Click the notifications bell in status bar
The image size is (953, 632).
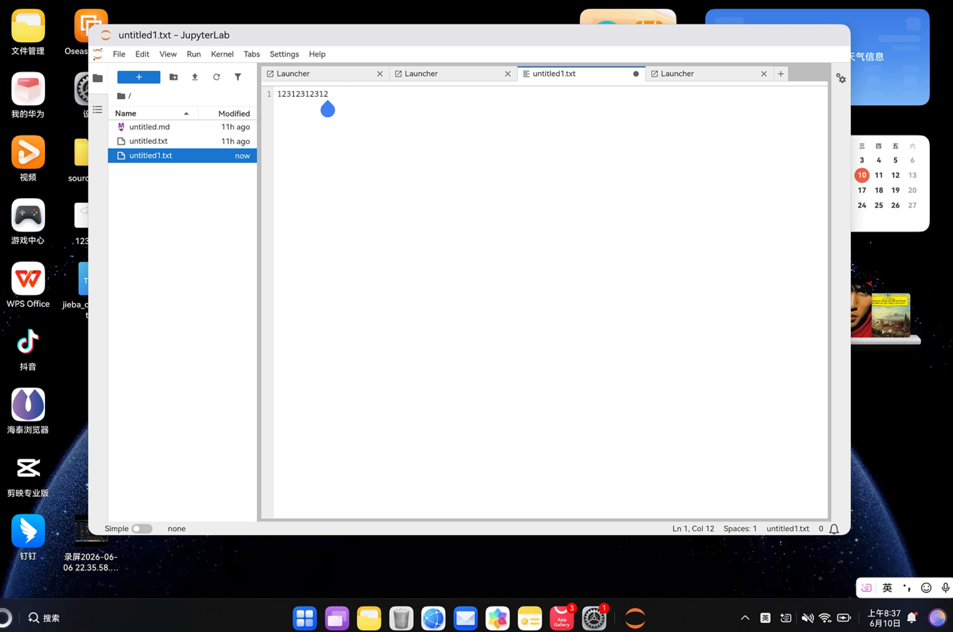(834, 529)
